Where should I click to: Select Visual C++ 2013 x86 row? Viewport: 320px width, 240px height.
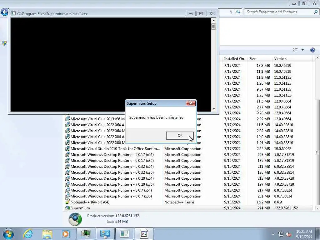click(188, 119)
